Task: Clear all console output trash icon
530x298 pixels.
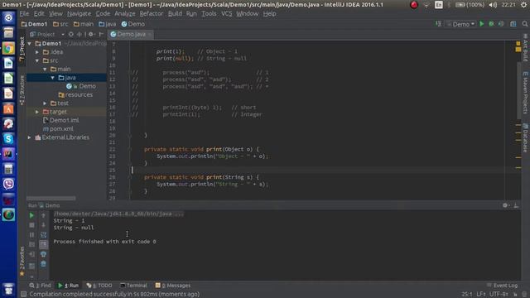Action: pos(43,264)
